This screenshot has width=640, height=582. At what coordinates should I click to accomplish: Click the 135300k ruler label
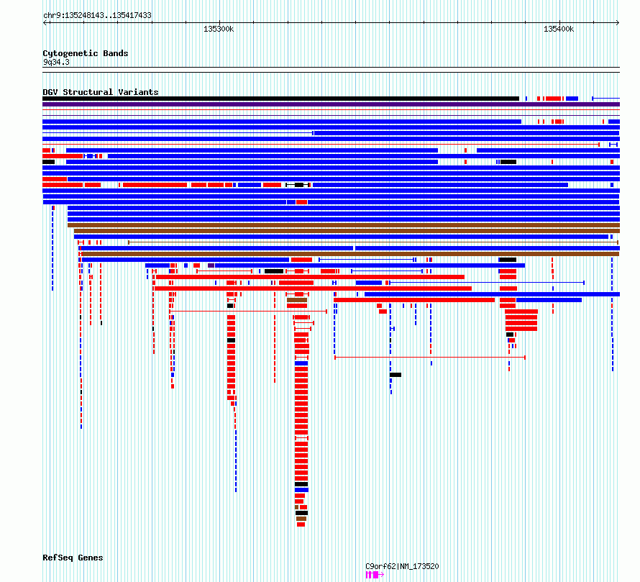[x=219, y=29]
